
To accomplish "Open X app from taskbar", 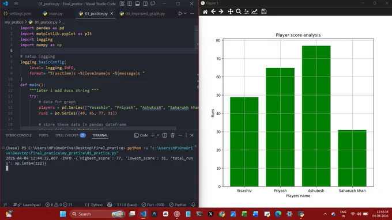I will coord(210,214).
